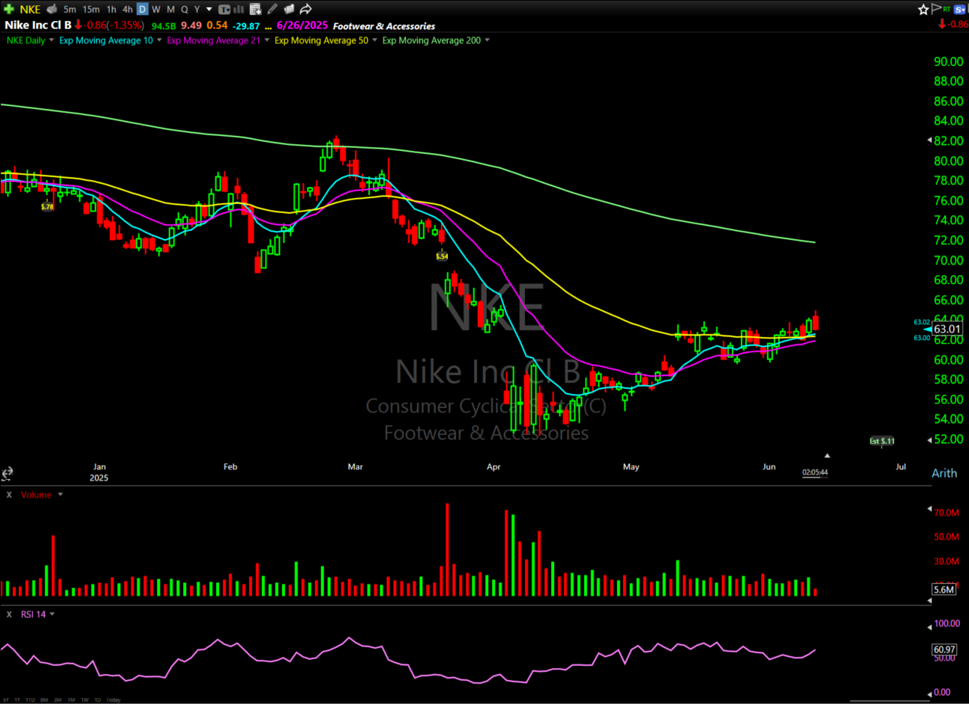Select the 15m timeframe
969x704 pixels.
click(91, 9)
